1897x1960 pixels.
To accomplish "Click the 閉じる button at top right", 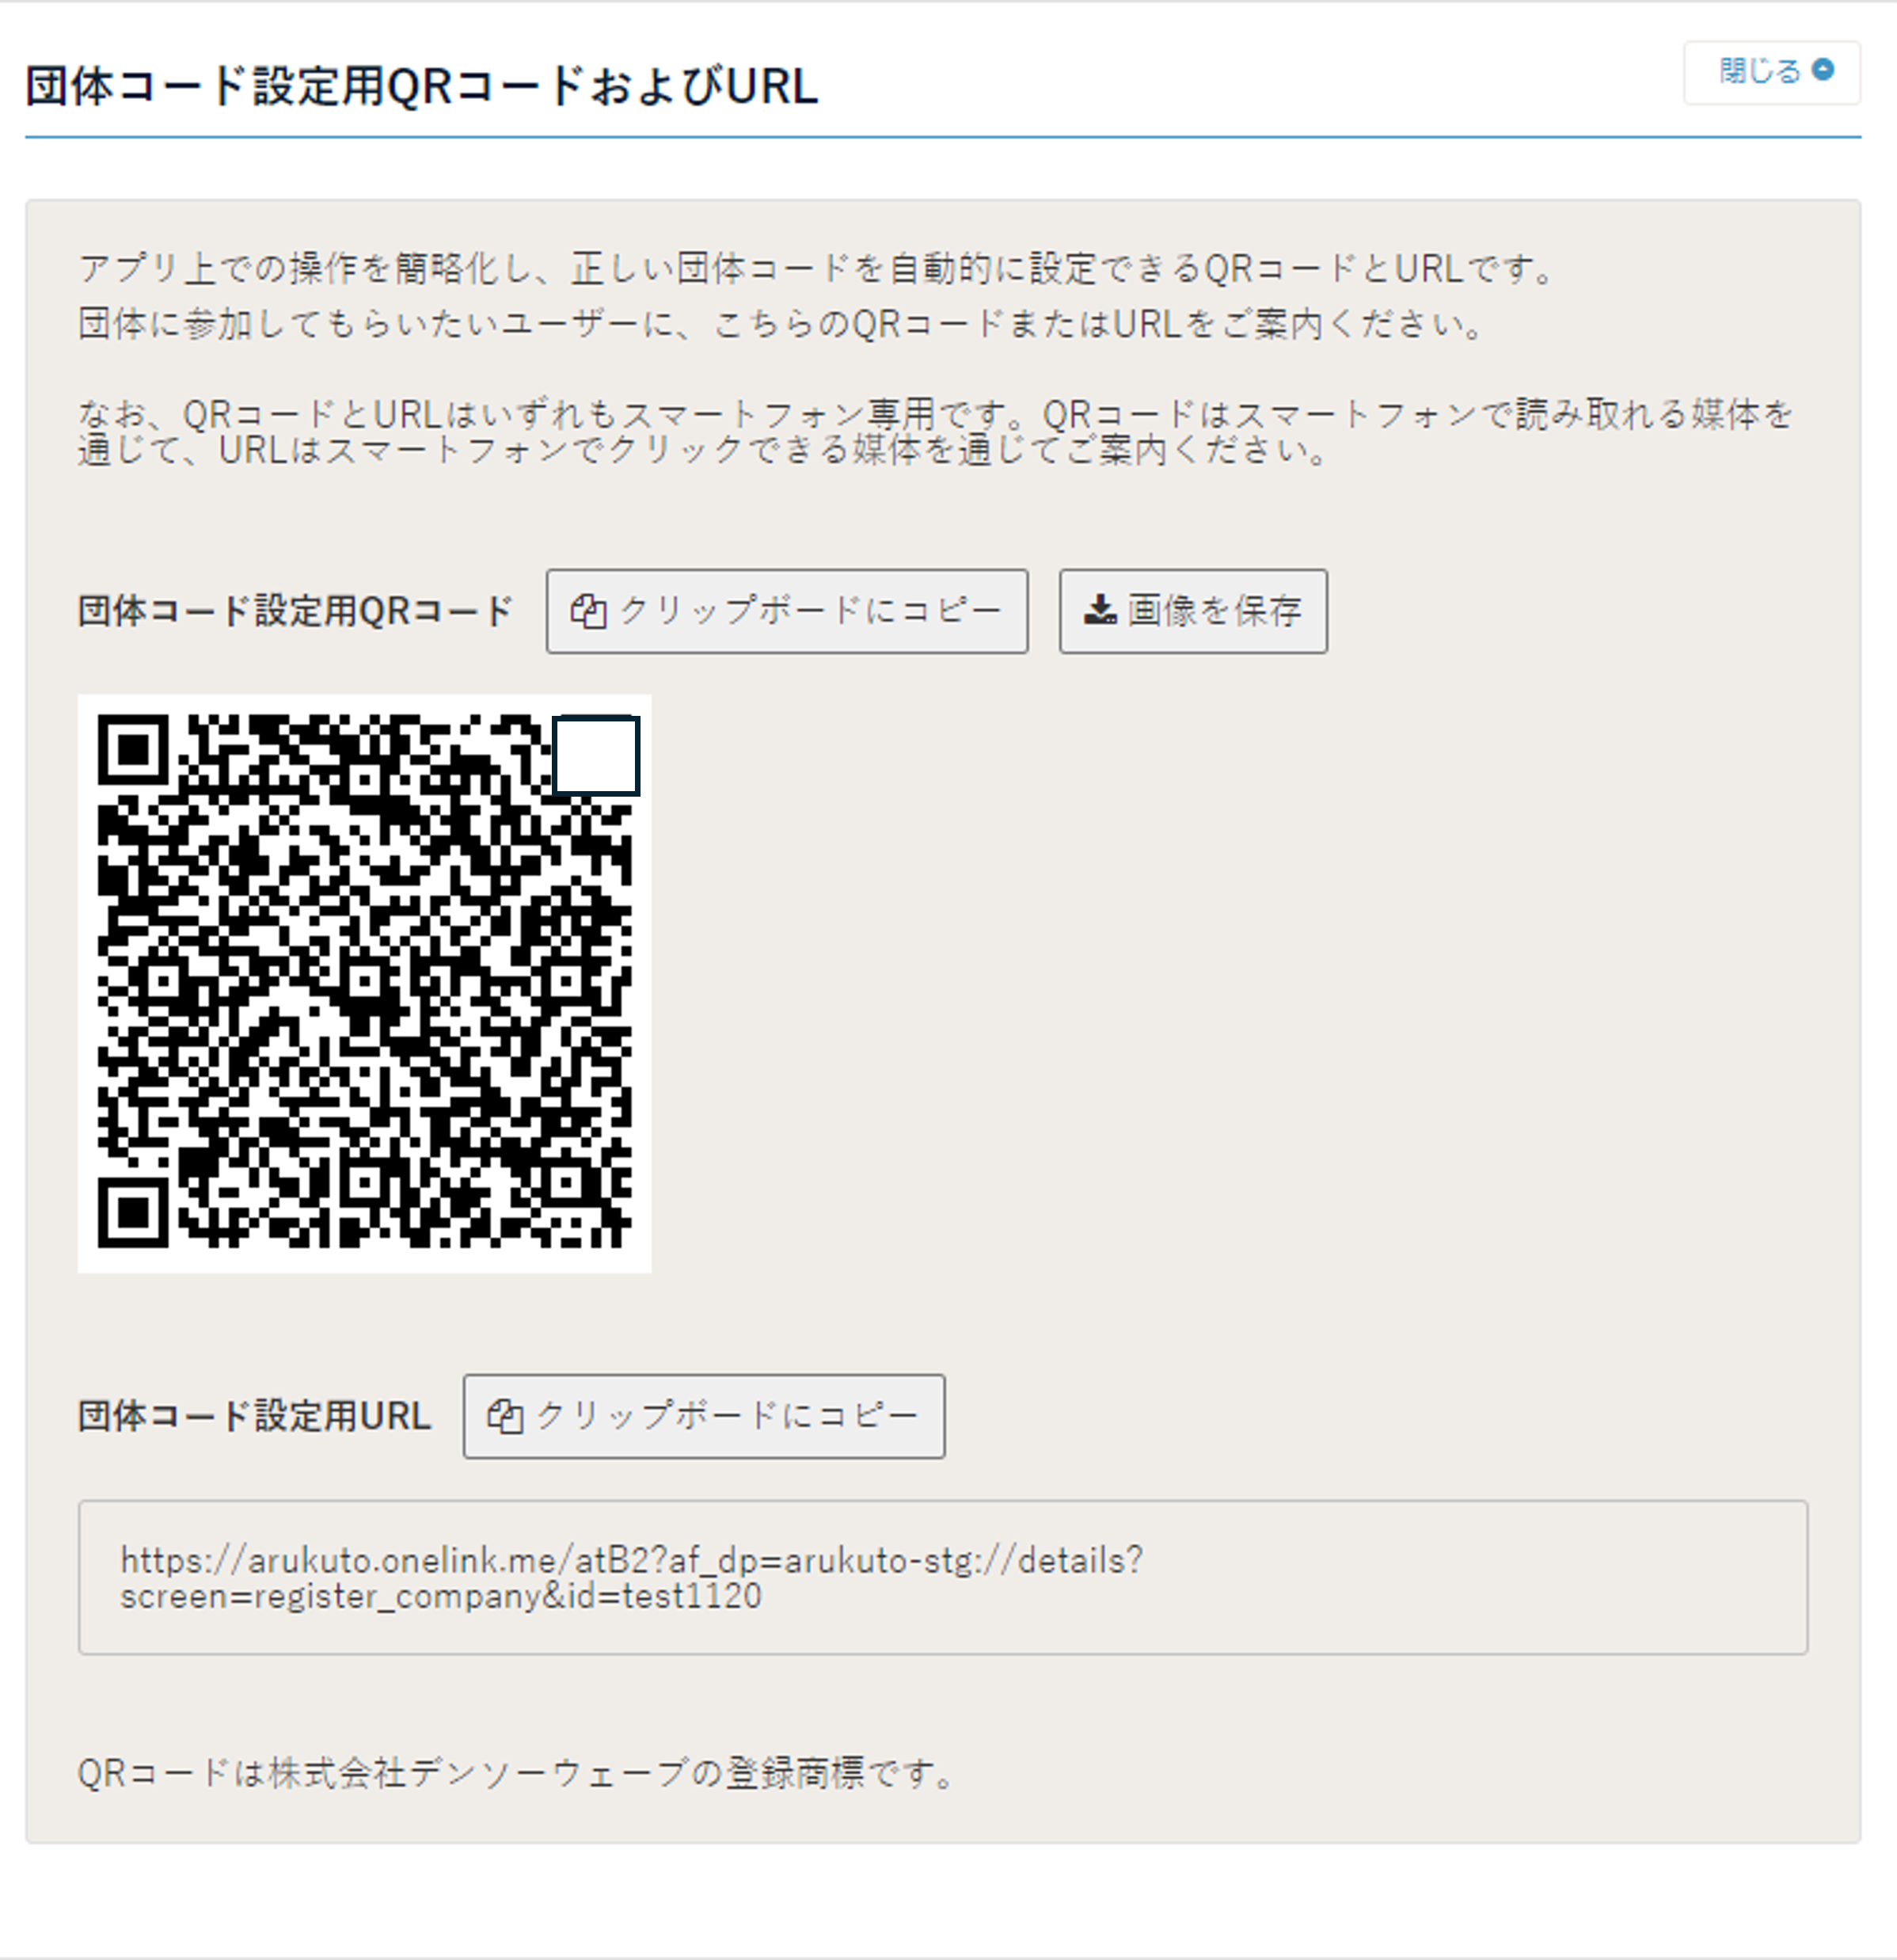I will point(1771,72).
